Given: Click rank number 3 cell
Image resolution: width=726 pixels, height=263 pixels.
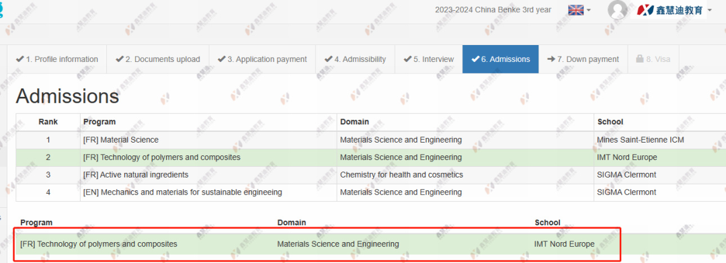Looking at the screenshot, I should 48,175.
